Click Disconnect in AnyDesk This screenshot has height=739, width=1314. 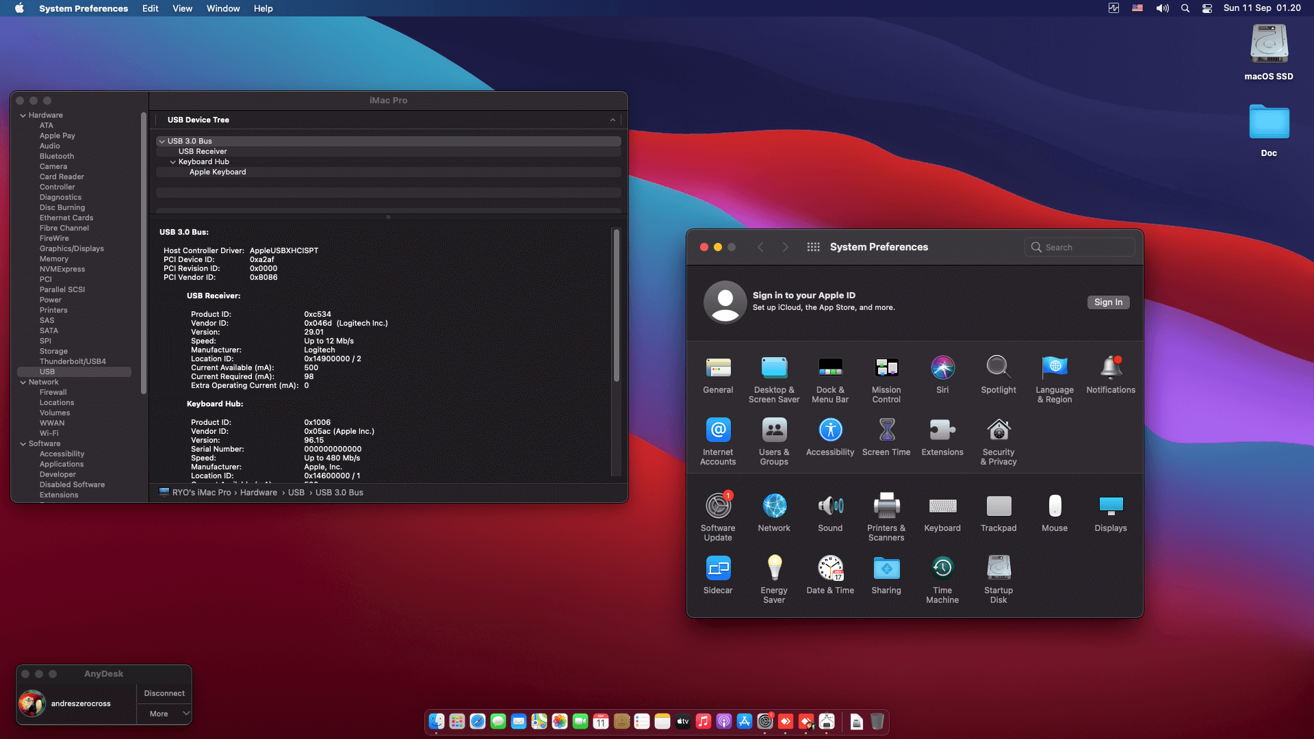pyautogui.click(x=164, y=693)
